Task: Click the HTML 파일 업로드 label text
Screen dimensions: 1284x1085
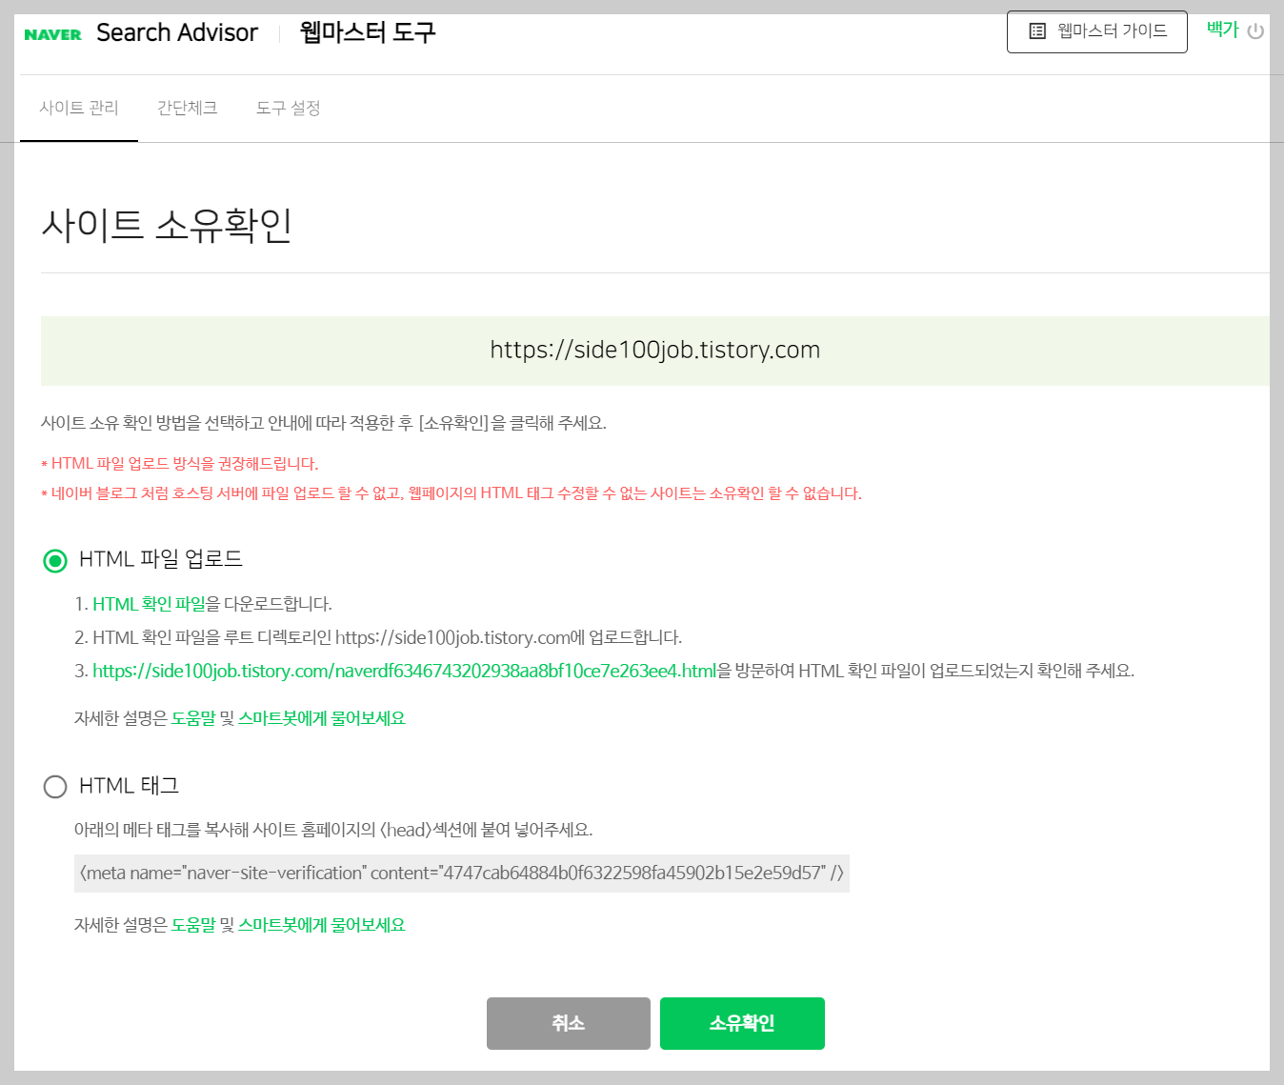Action: click(161, 559)
